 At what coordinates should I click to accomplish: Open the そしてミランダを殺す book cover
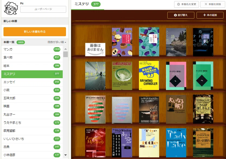(x=95, y=76)
